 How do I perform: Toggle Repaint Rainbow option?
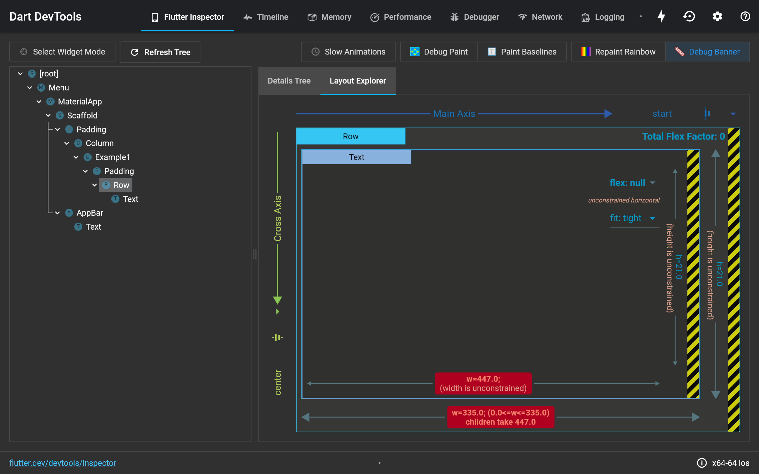[618, 52]
